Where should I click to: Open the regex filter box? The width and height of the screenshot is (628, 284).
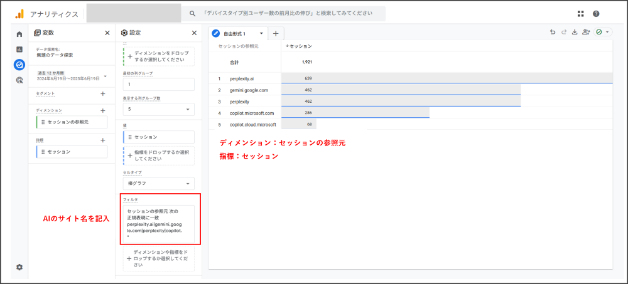pyautogui.click(x=159, y=224)
